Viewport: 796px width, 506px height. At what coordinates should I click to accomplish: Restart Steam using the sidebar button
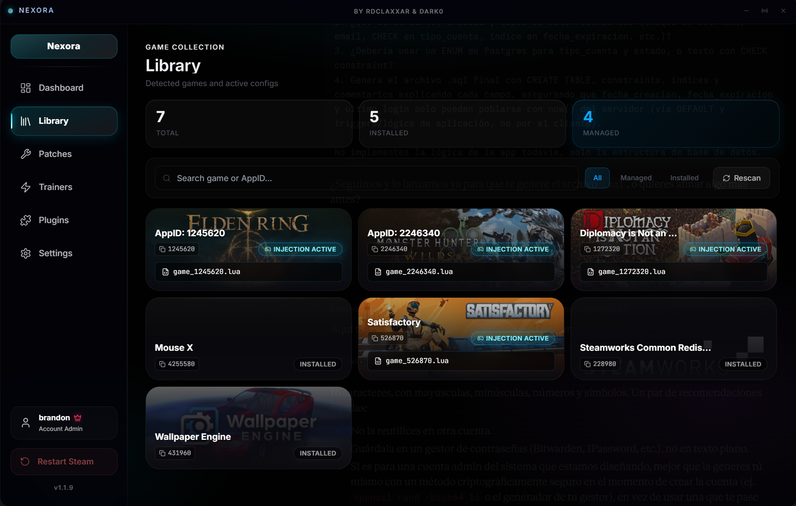click(x=64, y=461)
